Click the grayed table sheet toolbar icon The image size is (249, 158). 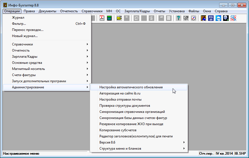169,18
